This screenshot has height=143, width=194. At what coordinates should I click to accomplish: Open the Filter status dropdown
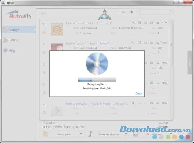(x=136, y=12)
